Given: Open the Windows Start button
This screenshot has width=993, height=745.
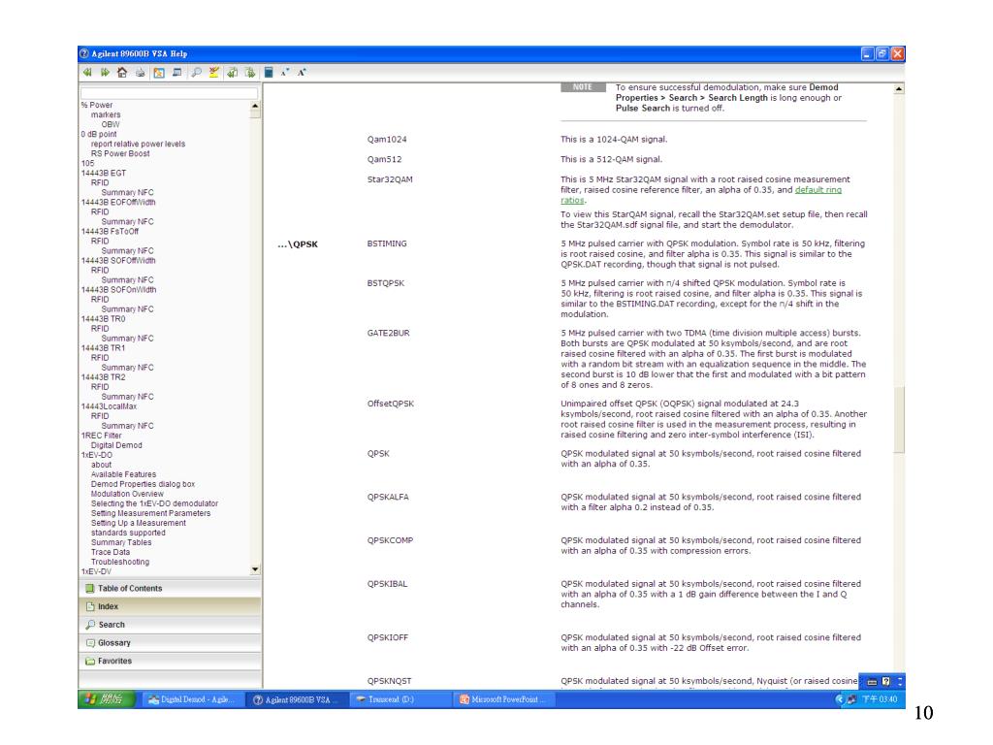Looking at the screenshot, I should (107, 699).
